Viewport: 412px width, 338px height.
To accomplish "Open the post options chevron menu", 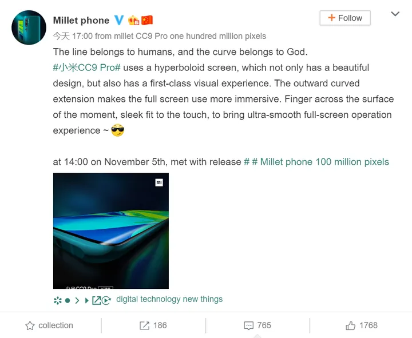I will [x=395, y=14].
